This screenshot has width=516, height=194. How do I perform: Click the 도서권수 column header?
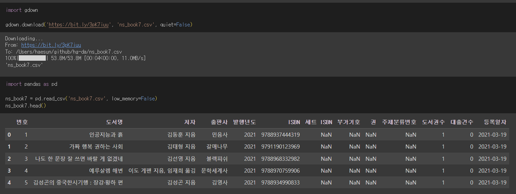pyautogui.click(x=433, y=122)
